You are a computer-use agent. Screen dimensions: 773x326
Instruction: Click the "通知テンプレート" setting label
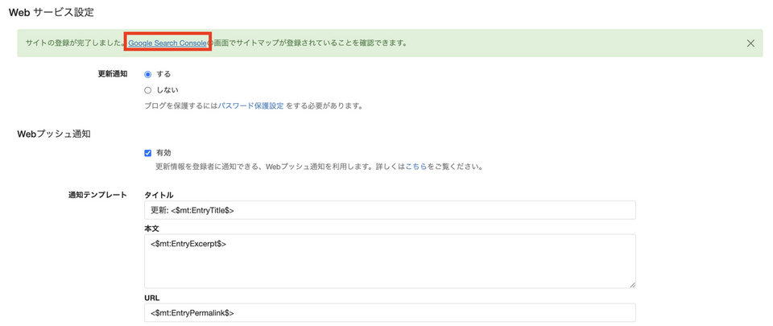[x=97, y=195]
